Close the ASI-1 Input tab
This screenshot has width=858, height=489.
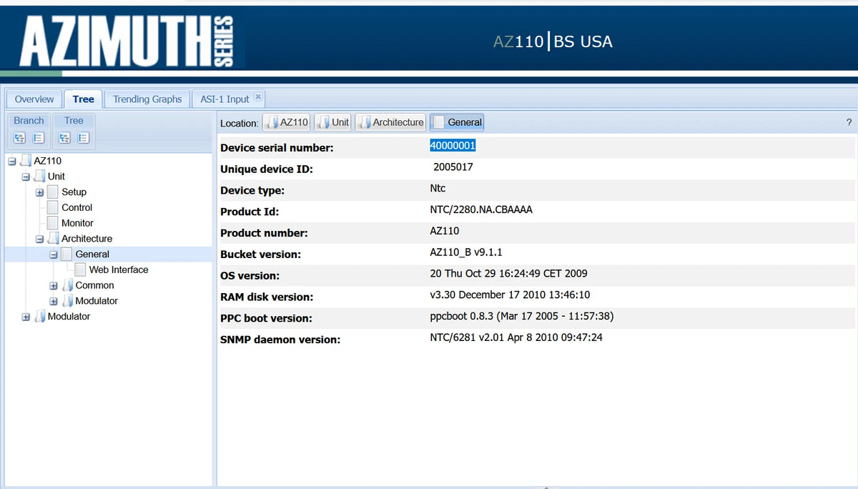258,97
